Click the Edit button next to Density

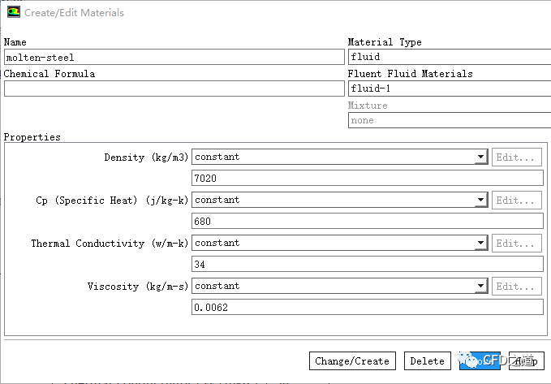pyautogui.click(x=517, y=157)
